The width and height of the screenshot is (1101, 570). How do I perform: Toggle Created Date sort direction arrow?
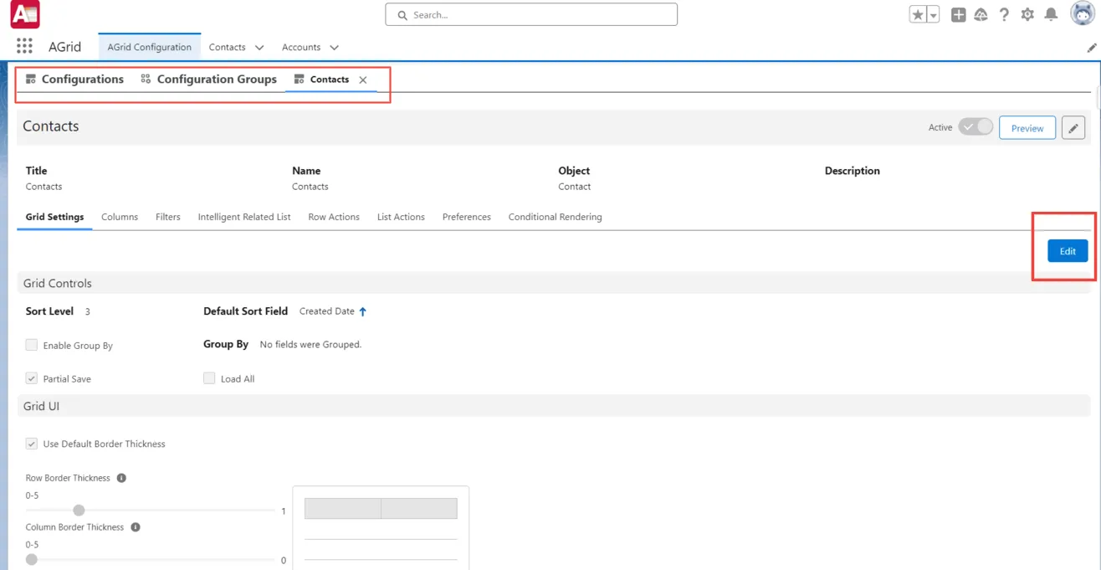[363, 311]
